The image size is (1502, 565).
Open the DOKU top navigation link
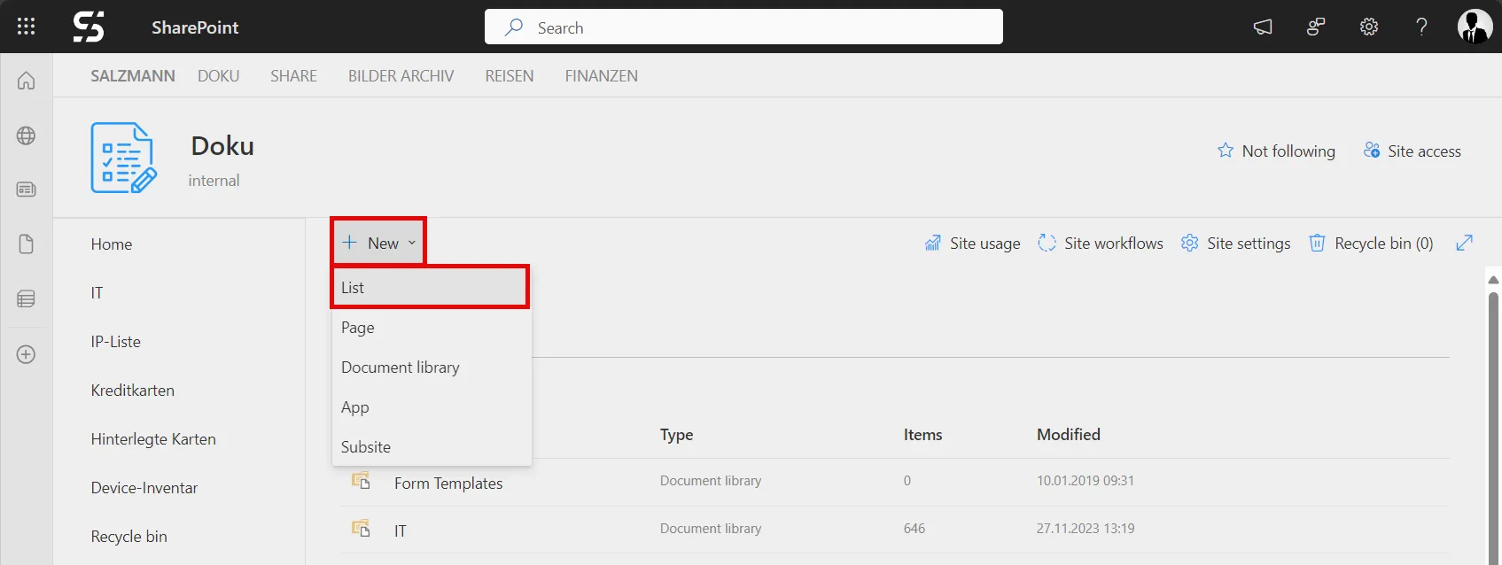pos(219,76)
